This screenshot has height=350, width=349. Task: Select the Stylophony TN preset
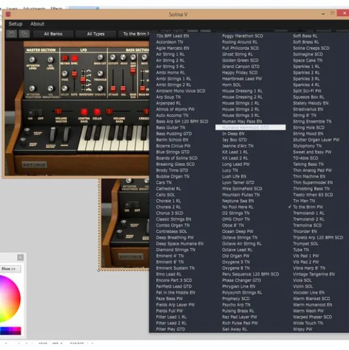(x=308, y=146)
